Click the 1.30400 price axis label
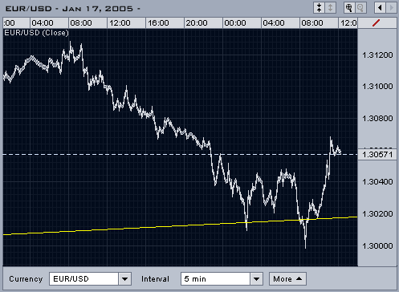This screenshot has width=399, height=292. click(x=377, y=182)
